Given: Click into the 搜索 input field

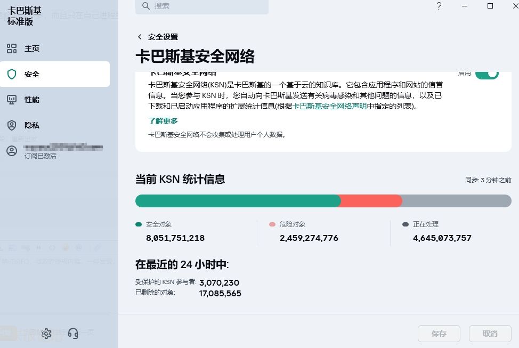Looking at the screenshot, I should click(x=208, y=6).
